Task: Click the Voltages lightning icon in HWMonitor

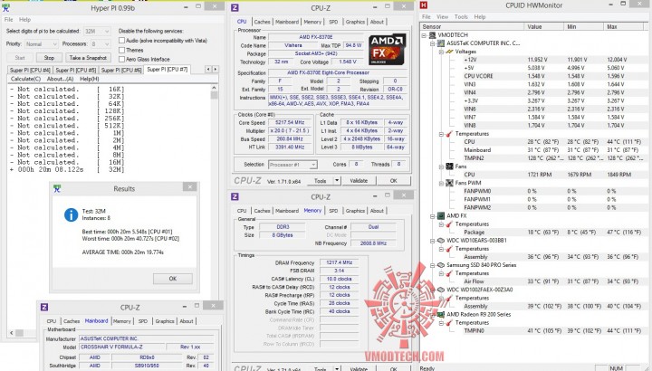Action: [449, 52]
